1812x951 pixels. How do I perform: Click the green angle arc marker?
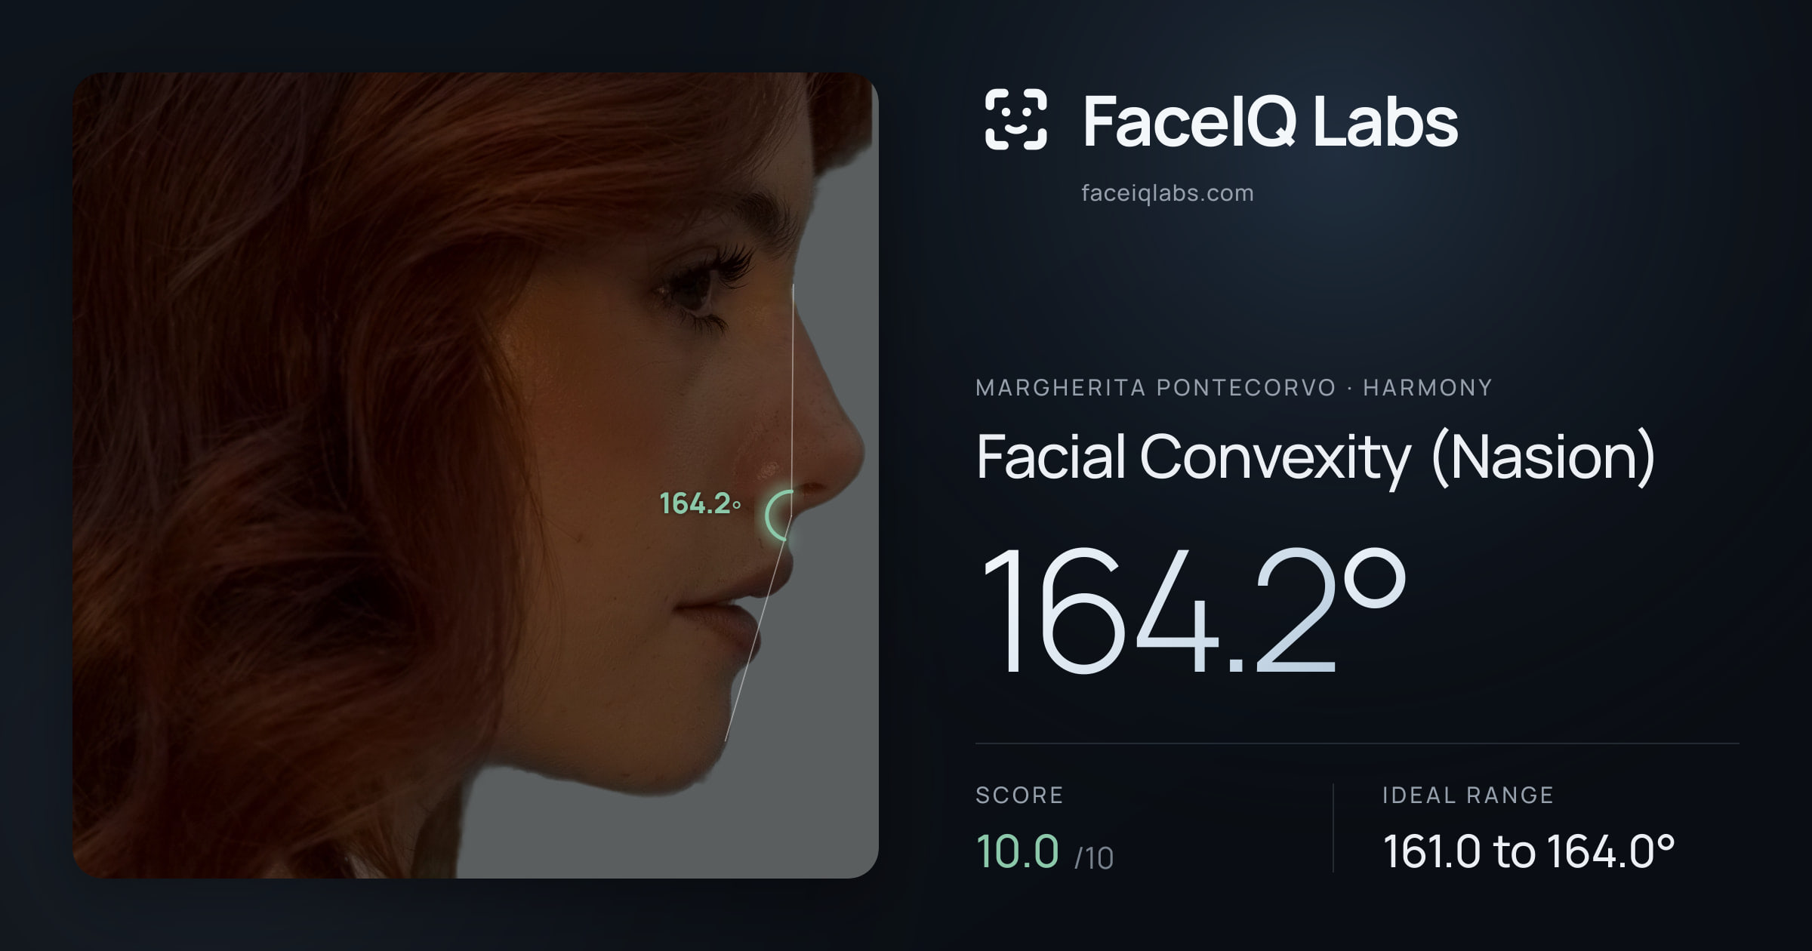pyautogui.click(x=779, y=516)
